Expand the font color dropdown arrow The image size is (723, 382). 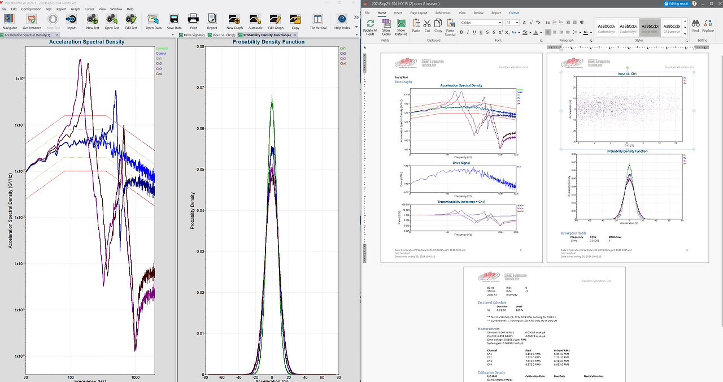pos(541,32)
